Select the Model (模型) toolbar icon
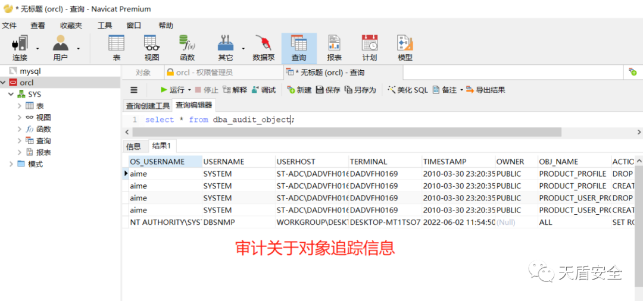 click(405, 44)
